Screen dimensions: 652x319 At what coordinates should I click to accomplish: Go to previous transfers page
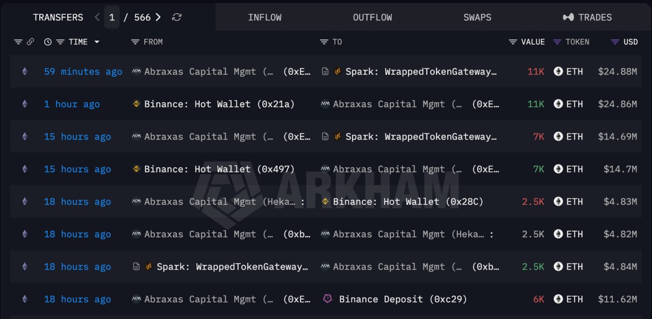click(97, 17)
